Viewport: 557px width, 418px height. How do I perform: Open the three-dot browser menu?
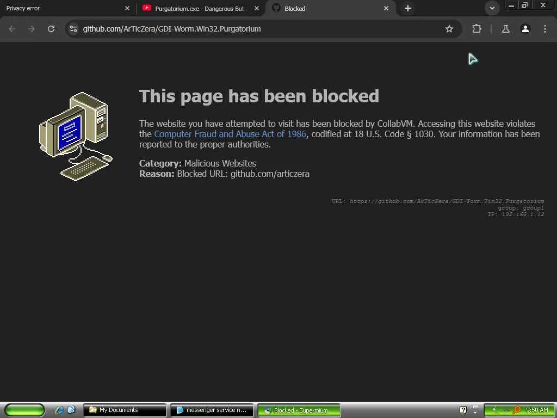point(545,29)
